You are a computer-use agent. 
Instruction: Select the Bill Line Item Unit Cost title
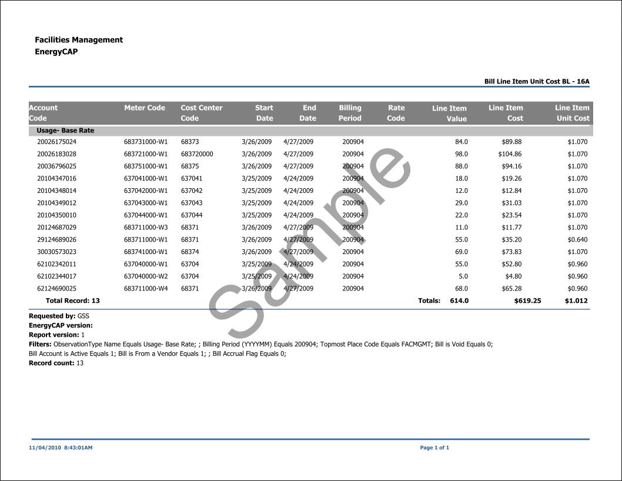[x=536, y=81]
